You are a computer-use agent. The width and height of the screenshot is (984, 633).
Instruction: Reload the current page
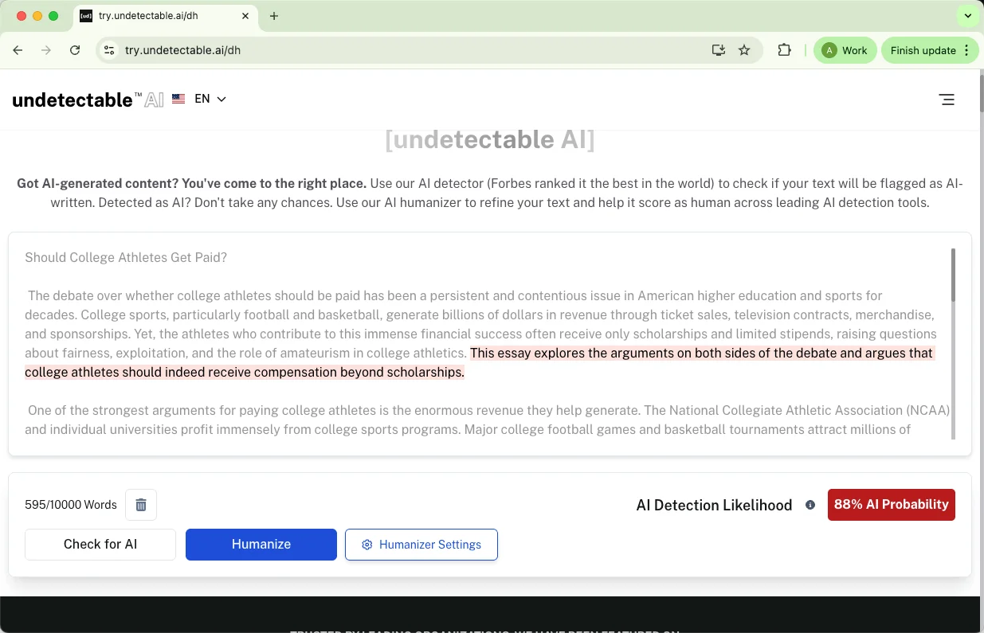[x=75, y=49]
